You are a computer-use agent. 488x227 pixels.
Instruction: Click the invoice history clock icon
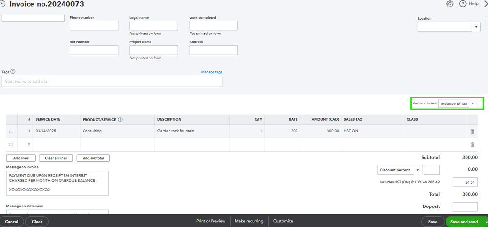pos(3,4)
